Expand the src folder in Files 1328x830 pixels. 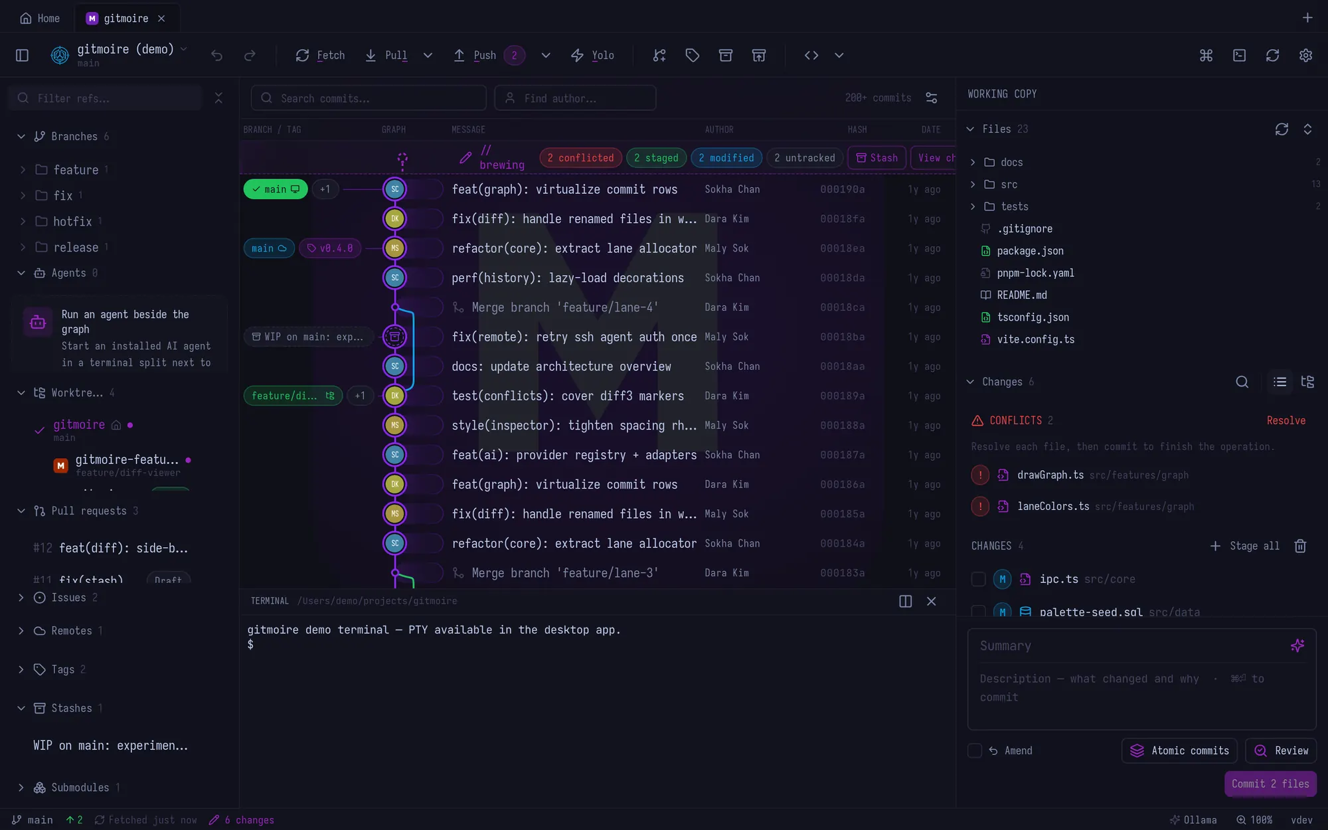(973, 185)
